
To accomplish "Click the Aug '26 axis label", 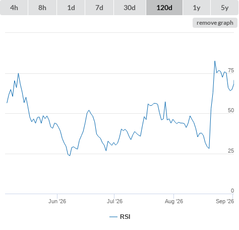I will click(174, 201).
